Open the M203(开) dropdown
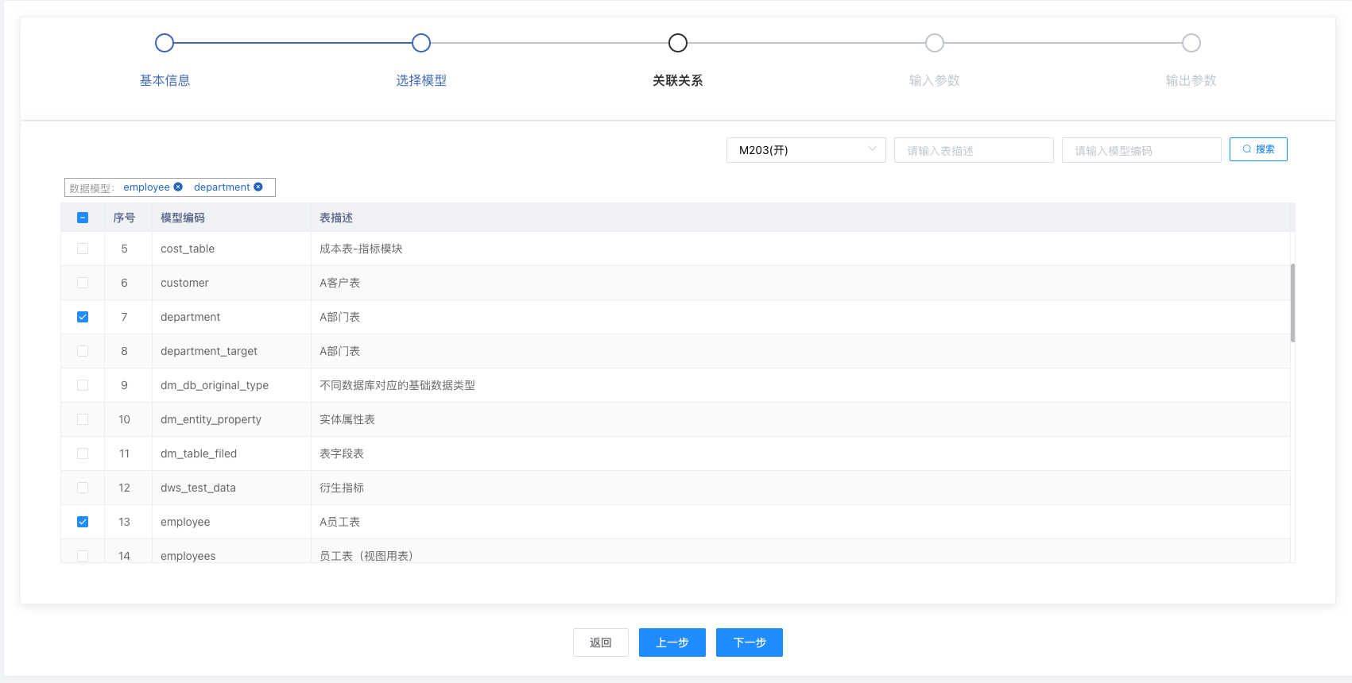 pyautogui.click(x=806, y=150)
